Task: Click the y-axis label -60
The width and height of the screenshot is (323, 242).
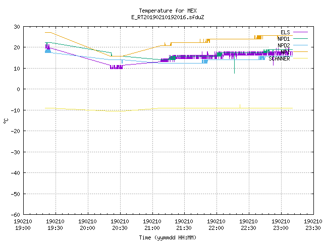Action: tap(16, 215)
